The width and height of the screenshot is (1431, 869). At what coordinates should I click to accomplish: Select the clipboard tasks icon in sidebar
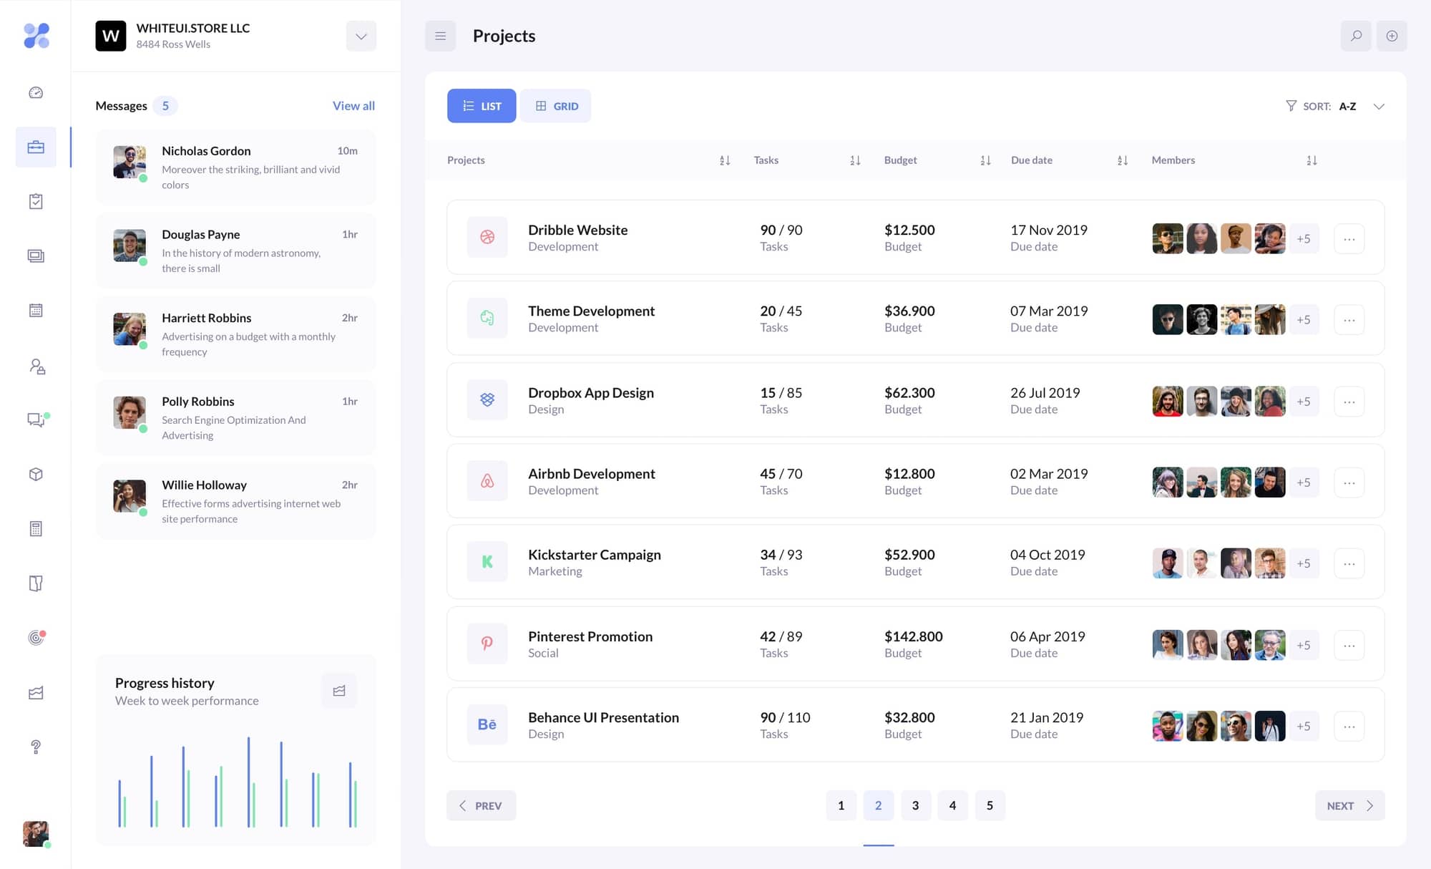click(35, 201)
